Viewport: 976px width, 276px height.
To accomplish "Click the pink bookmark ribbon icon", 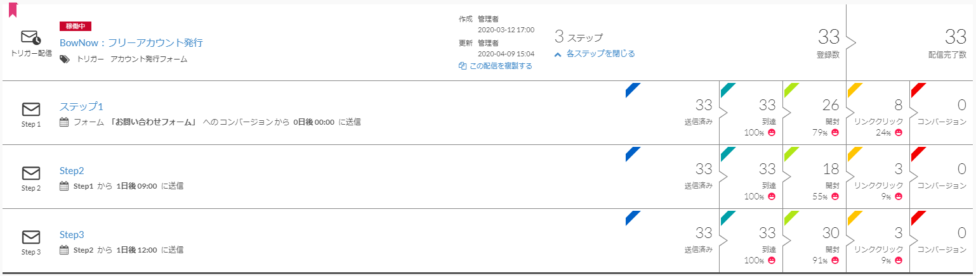I will [13, 9].
